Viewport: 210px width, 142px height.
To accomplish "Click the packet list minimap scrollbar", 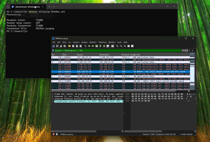I will point(192,71).
